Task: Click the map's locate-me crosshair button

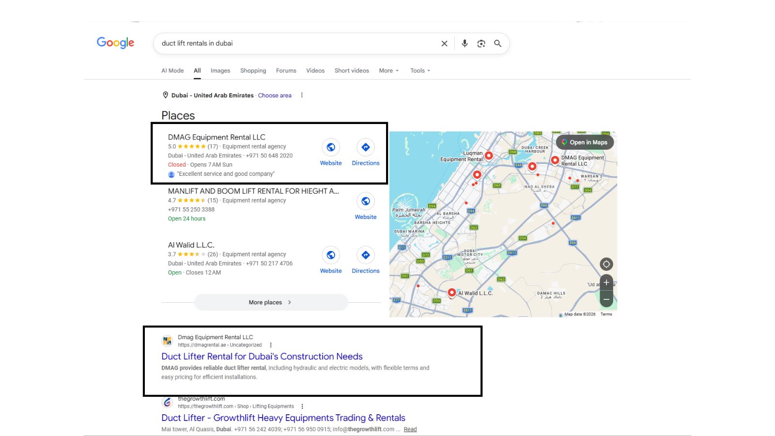Action: [x=606, y=264]
